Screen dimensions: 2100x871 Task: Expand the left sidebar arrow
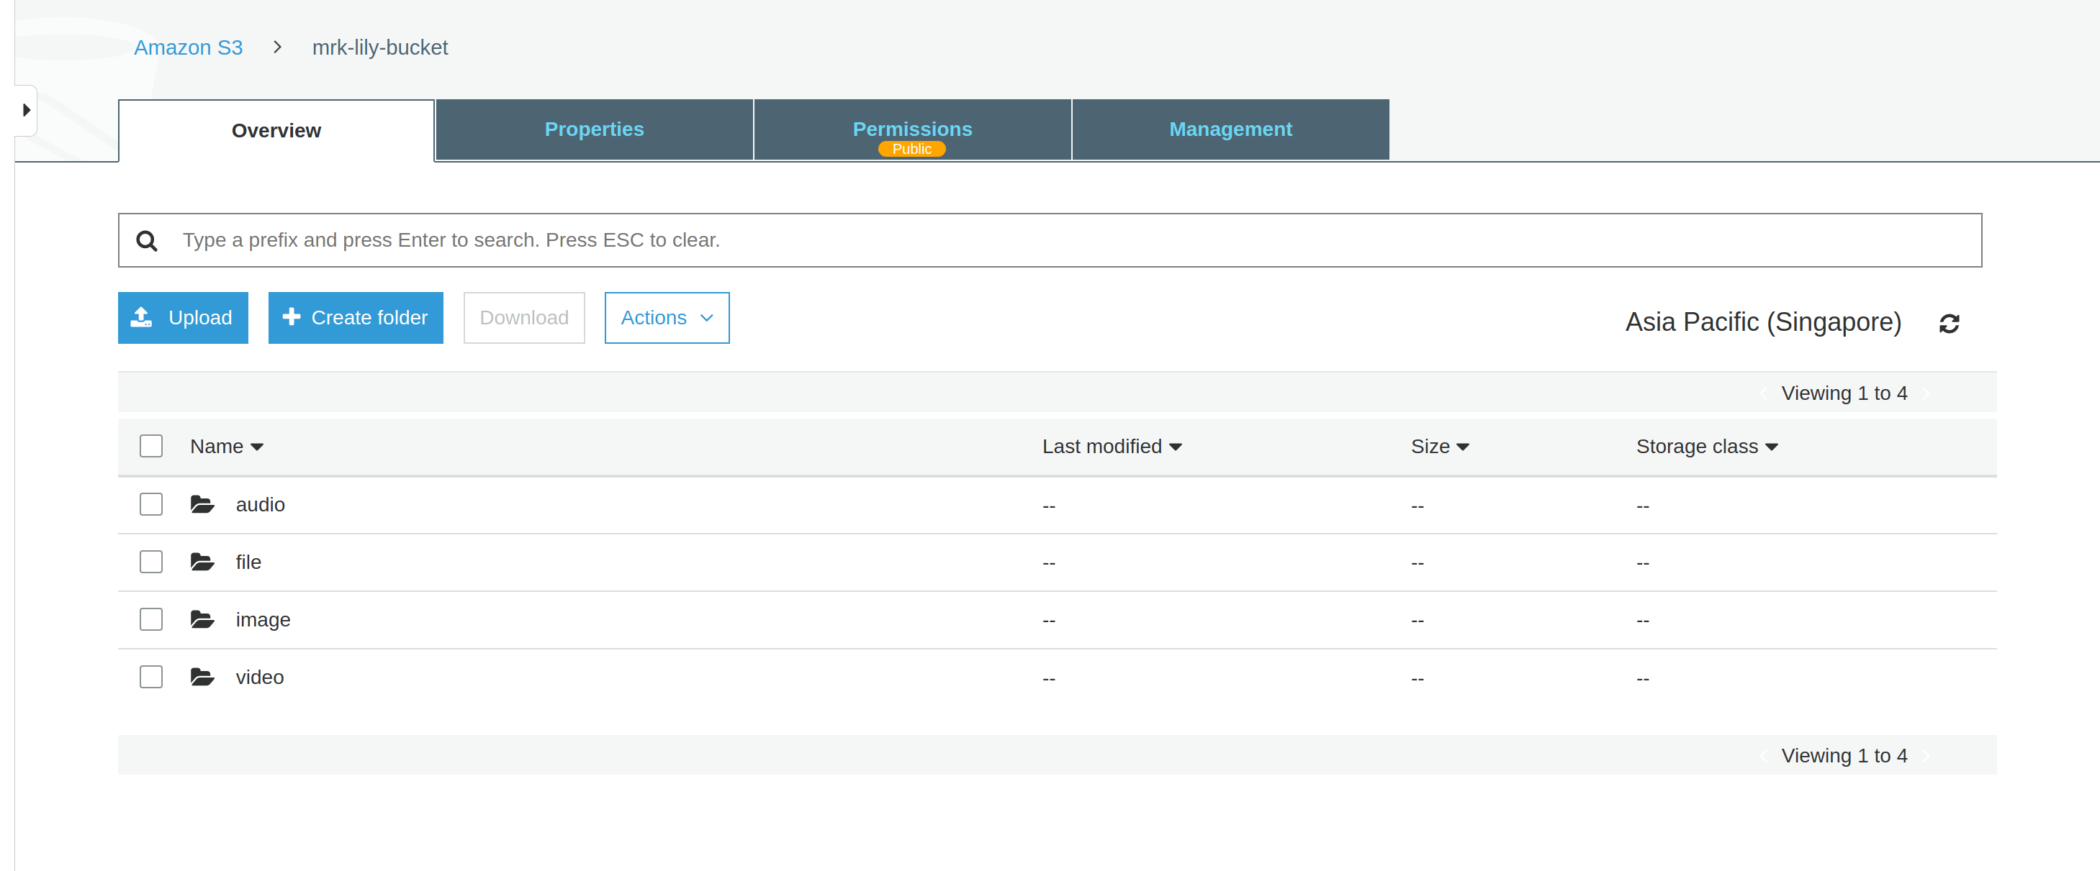coord(26,110)
